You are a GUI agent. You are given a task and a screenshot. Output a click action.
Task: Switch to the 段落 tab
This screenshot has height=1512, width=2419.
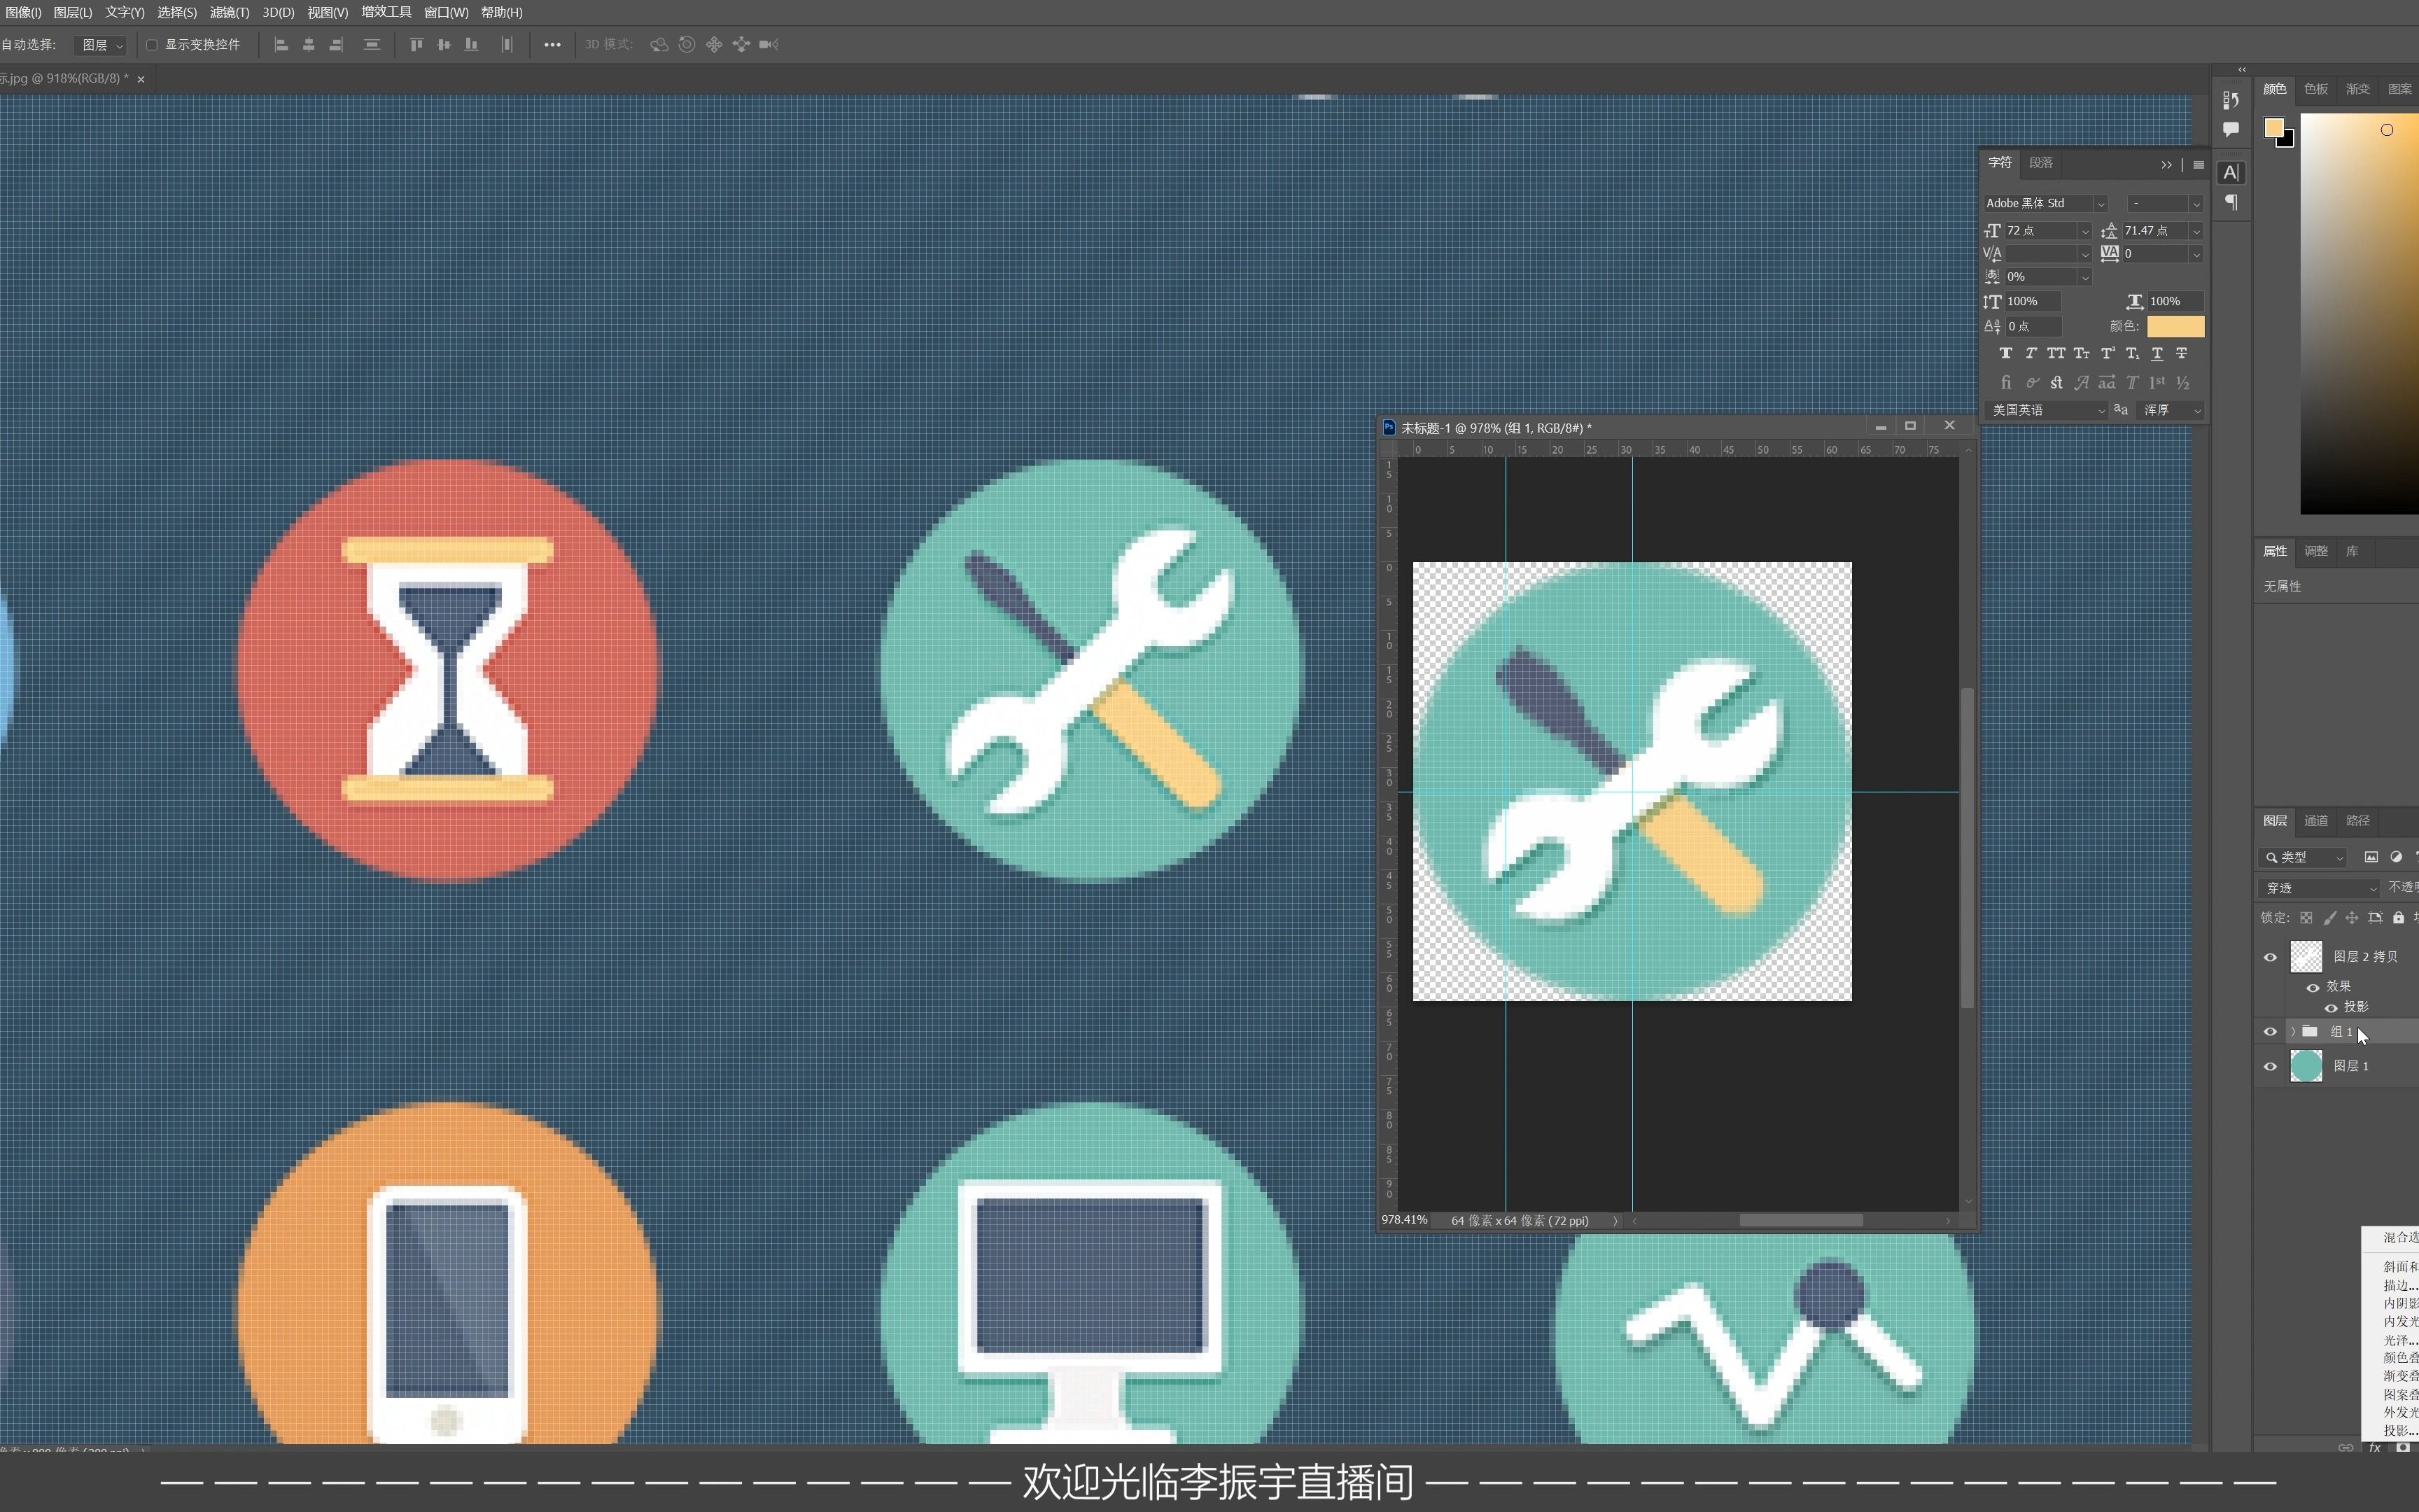pos(2041,163)
